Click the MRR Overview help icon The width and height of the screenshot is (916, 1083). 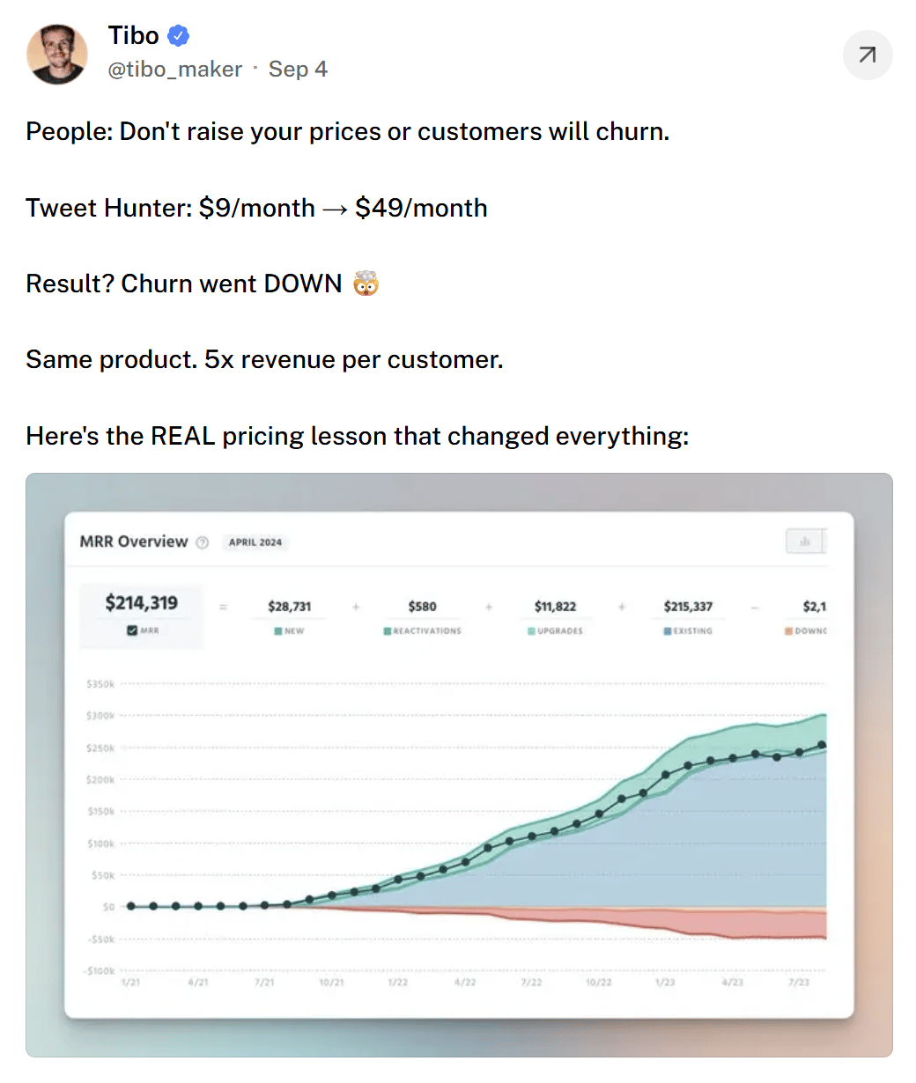tap(203, 542)
